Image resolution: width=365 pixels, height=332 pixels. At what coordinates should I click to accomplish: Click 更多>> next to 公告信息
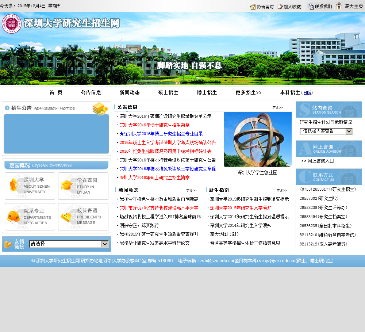coord(277,108)
